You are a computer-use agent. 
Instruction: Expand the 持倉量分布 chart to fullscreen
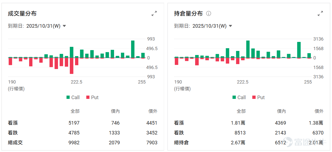coord(320,13)
